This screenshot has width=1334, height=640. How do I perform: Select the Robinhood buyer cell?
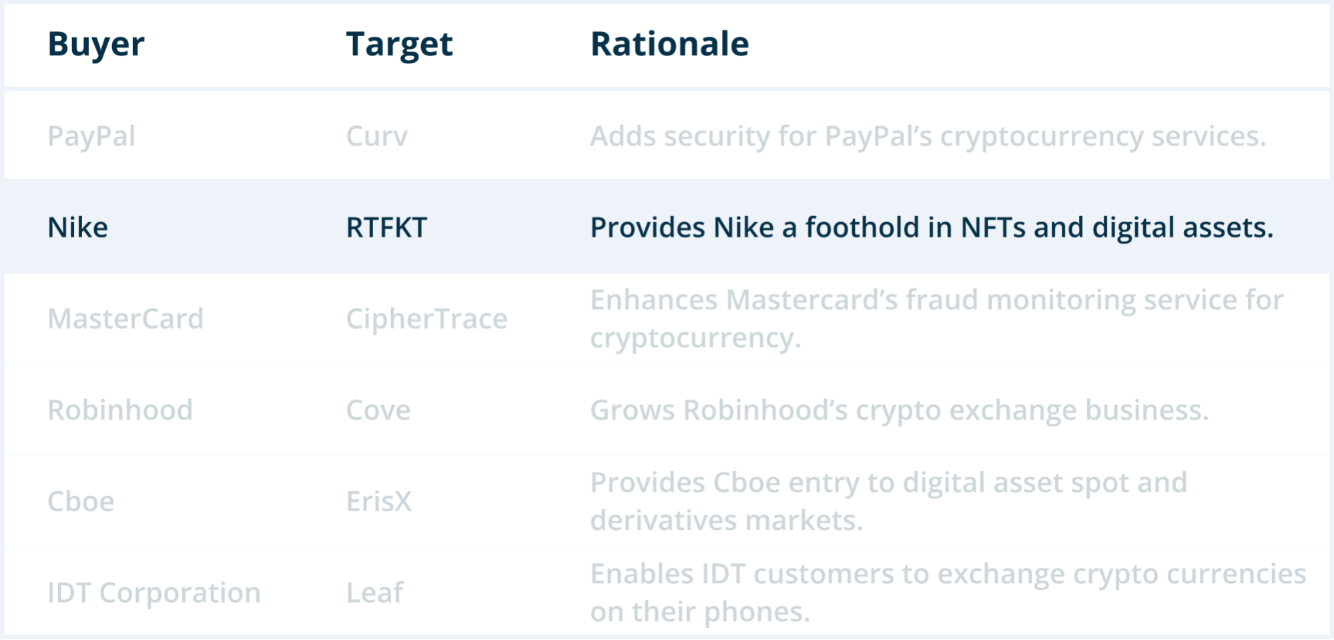tap(120, 410)
